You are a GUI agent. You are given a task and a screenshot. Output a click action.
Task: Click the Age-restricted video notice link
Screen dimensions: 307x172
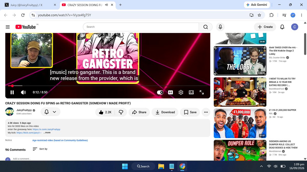click(x=60, y=140)
